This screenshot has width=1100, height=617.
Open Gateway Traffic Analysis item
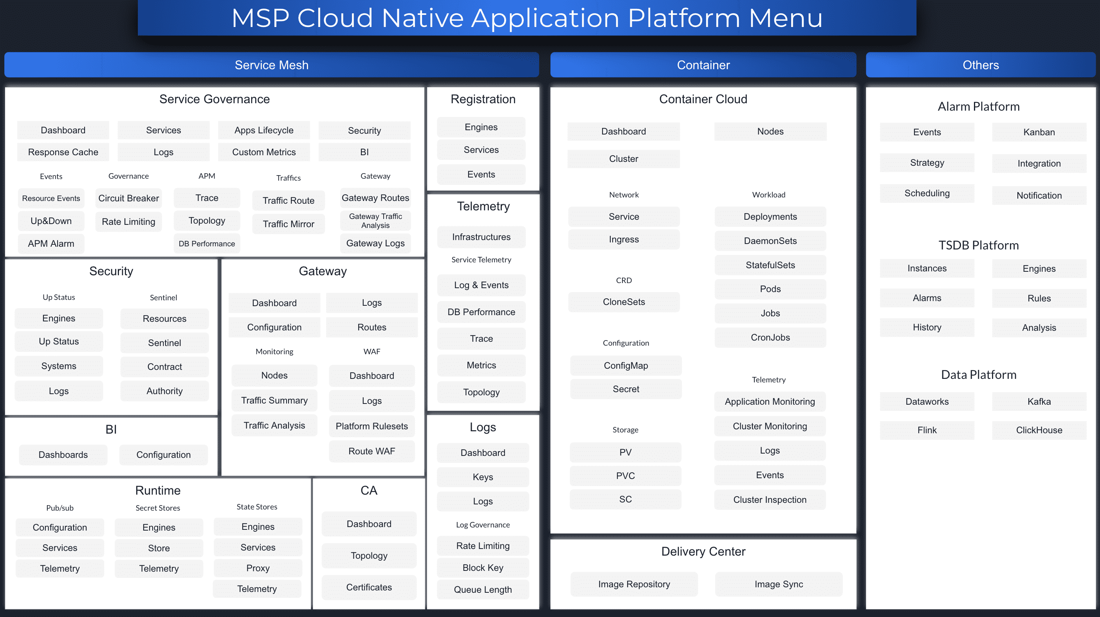click(x=375, y=221)
